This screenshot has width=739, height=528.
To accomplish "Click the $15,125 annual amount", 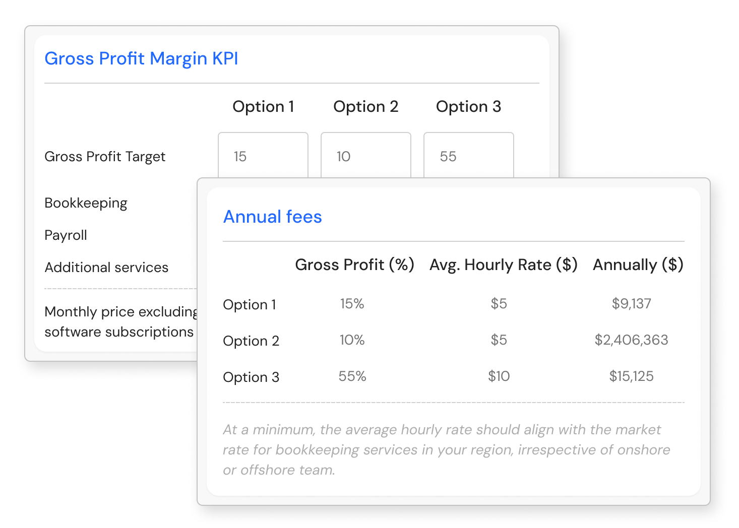I will click(631, 376).
